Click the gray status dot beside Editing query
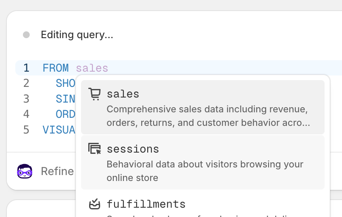342x217 pixels. (26, 35)
